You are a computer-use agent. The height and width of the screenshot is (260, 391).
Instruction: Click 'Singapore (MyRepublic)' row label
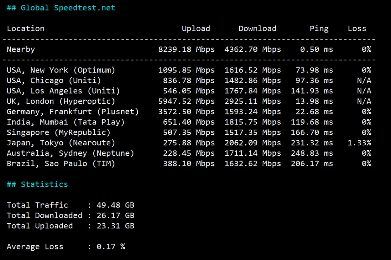[59, 132]
